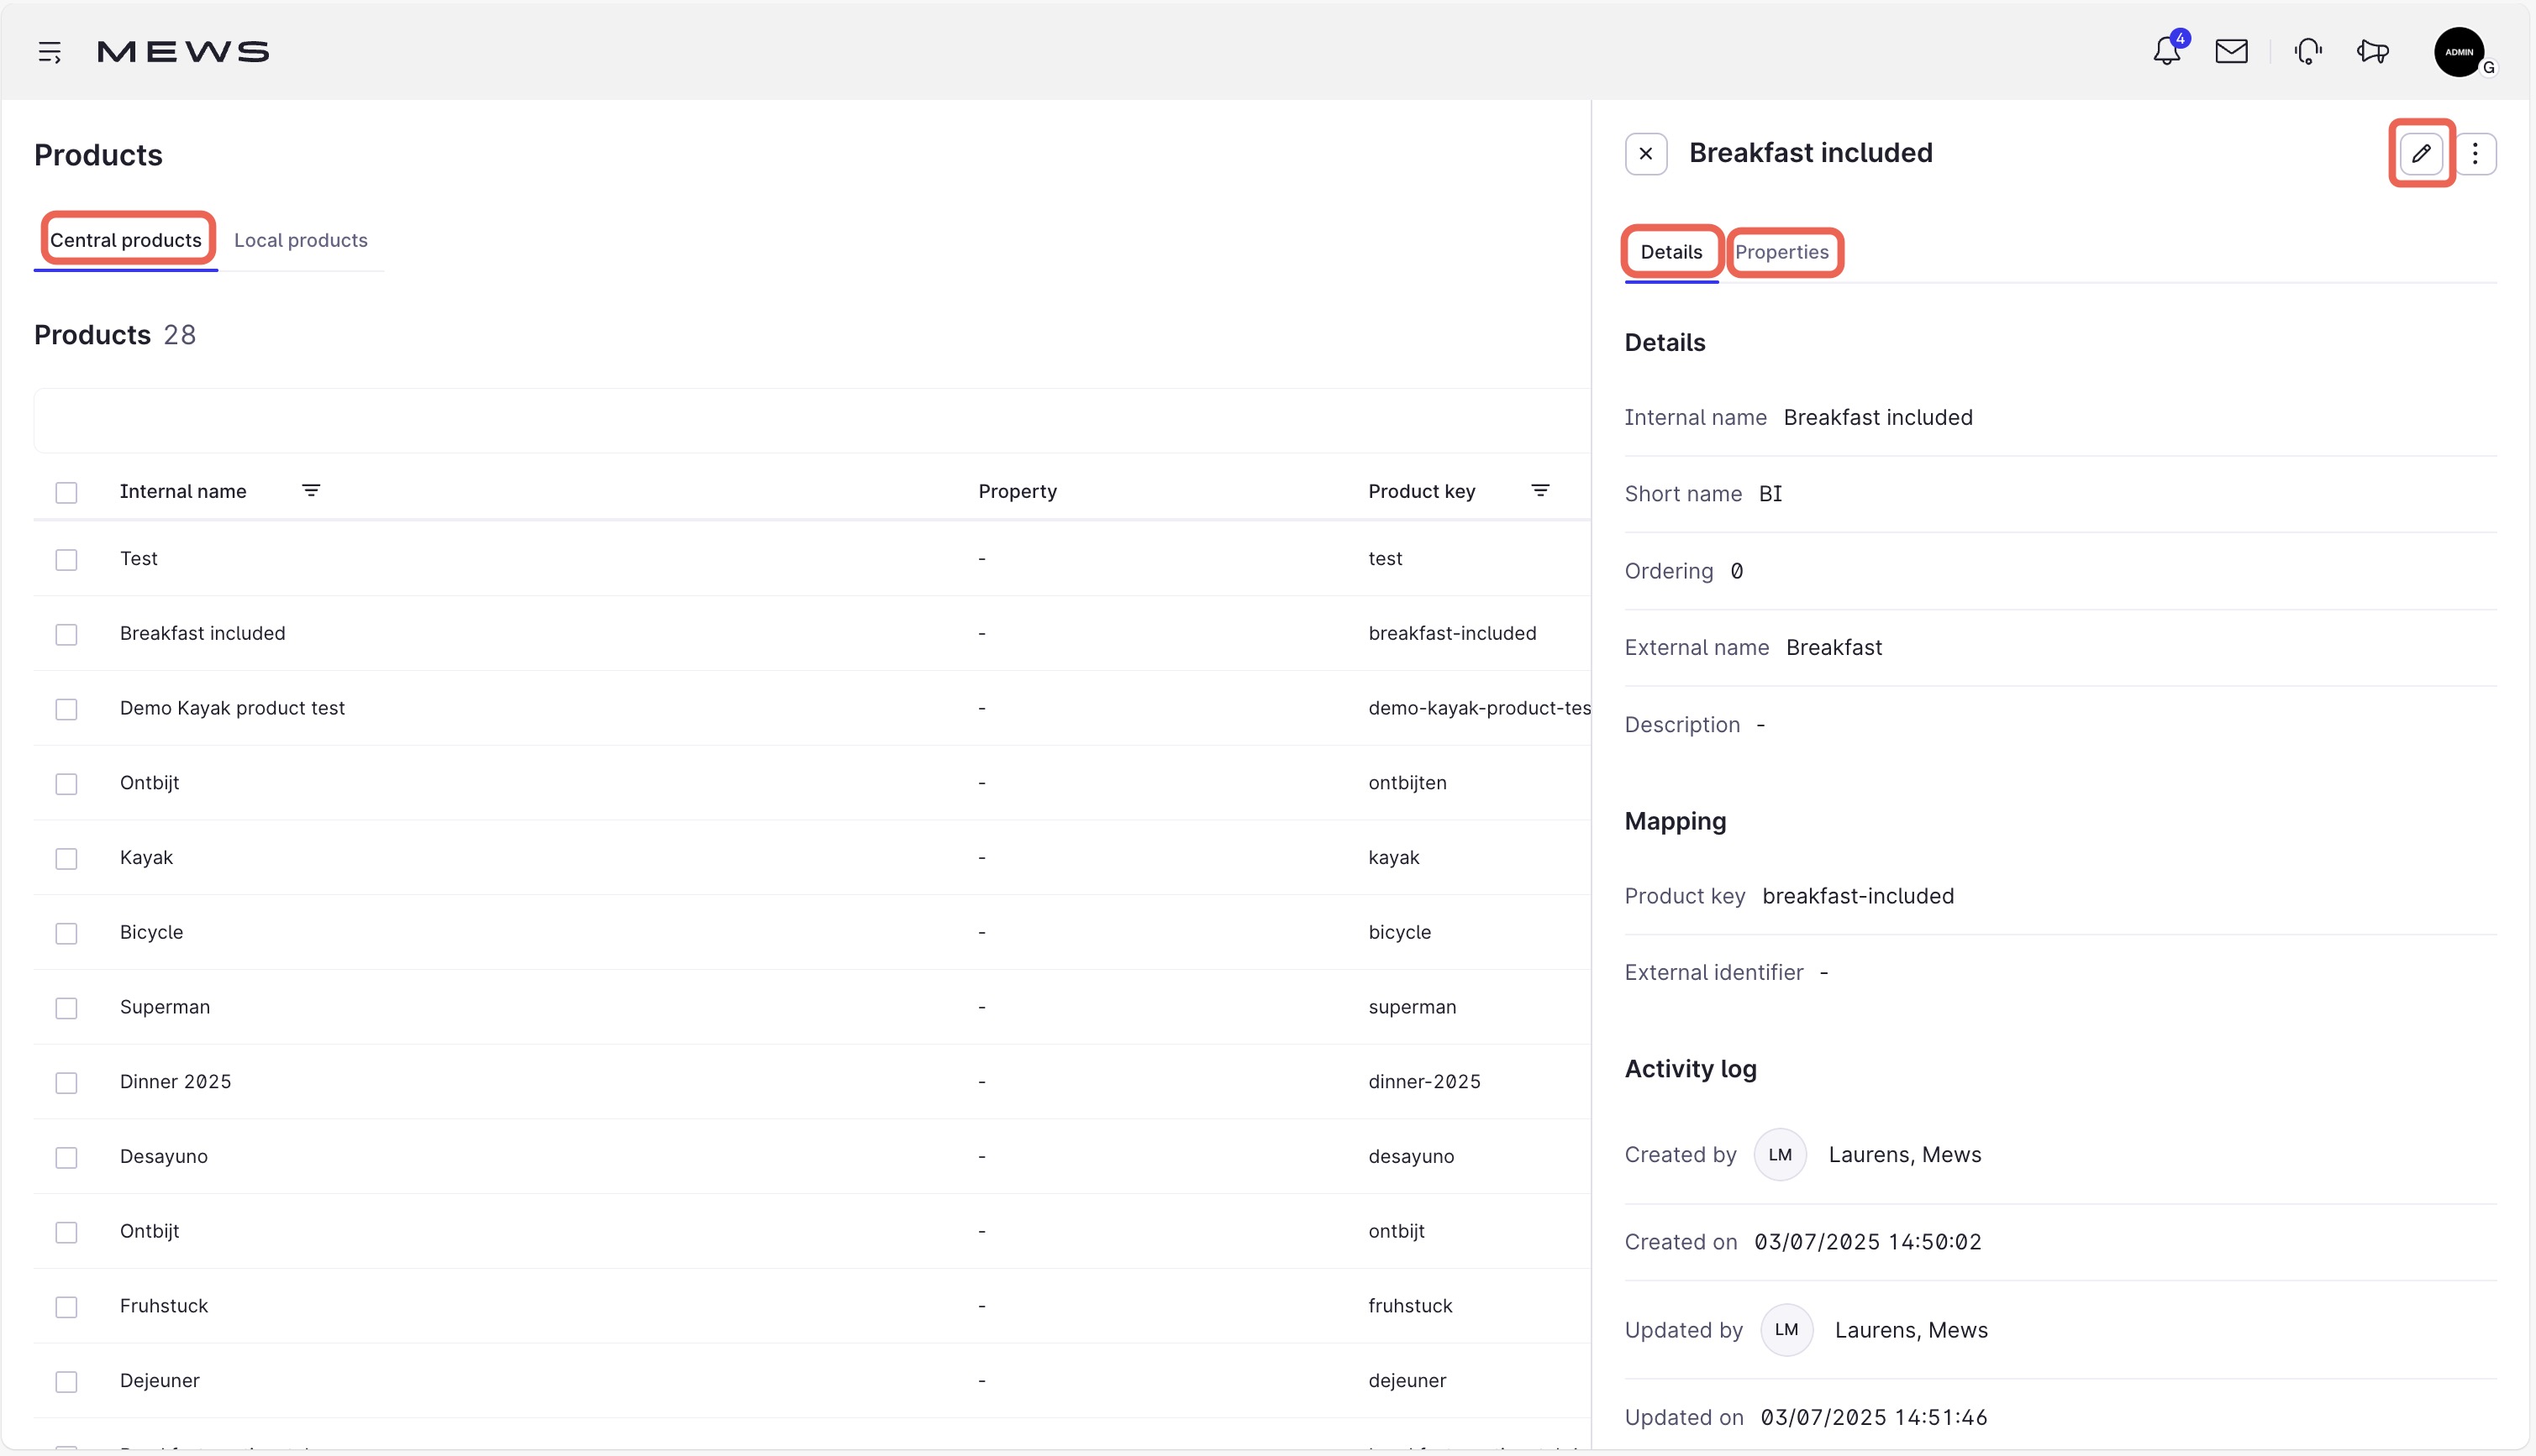Click the pencil edit icon
This screenshot has width=2536, height=1456.
(x=2421, y=154)
